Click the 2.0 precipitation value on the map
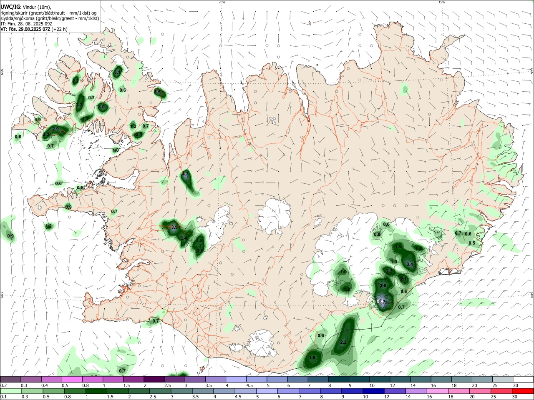The height and width of the screenshot is (400, 534). click(x=200, y=251)
